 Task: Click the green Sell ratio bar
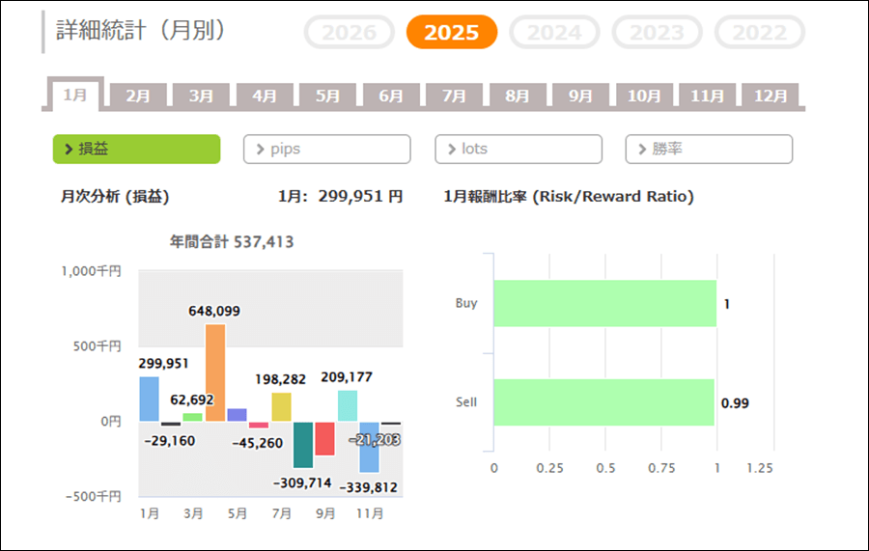click(603, 402)
